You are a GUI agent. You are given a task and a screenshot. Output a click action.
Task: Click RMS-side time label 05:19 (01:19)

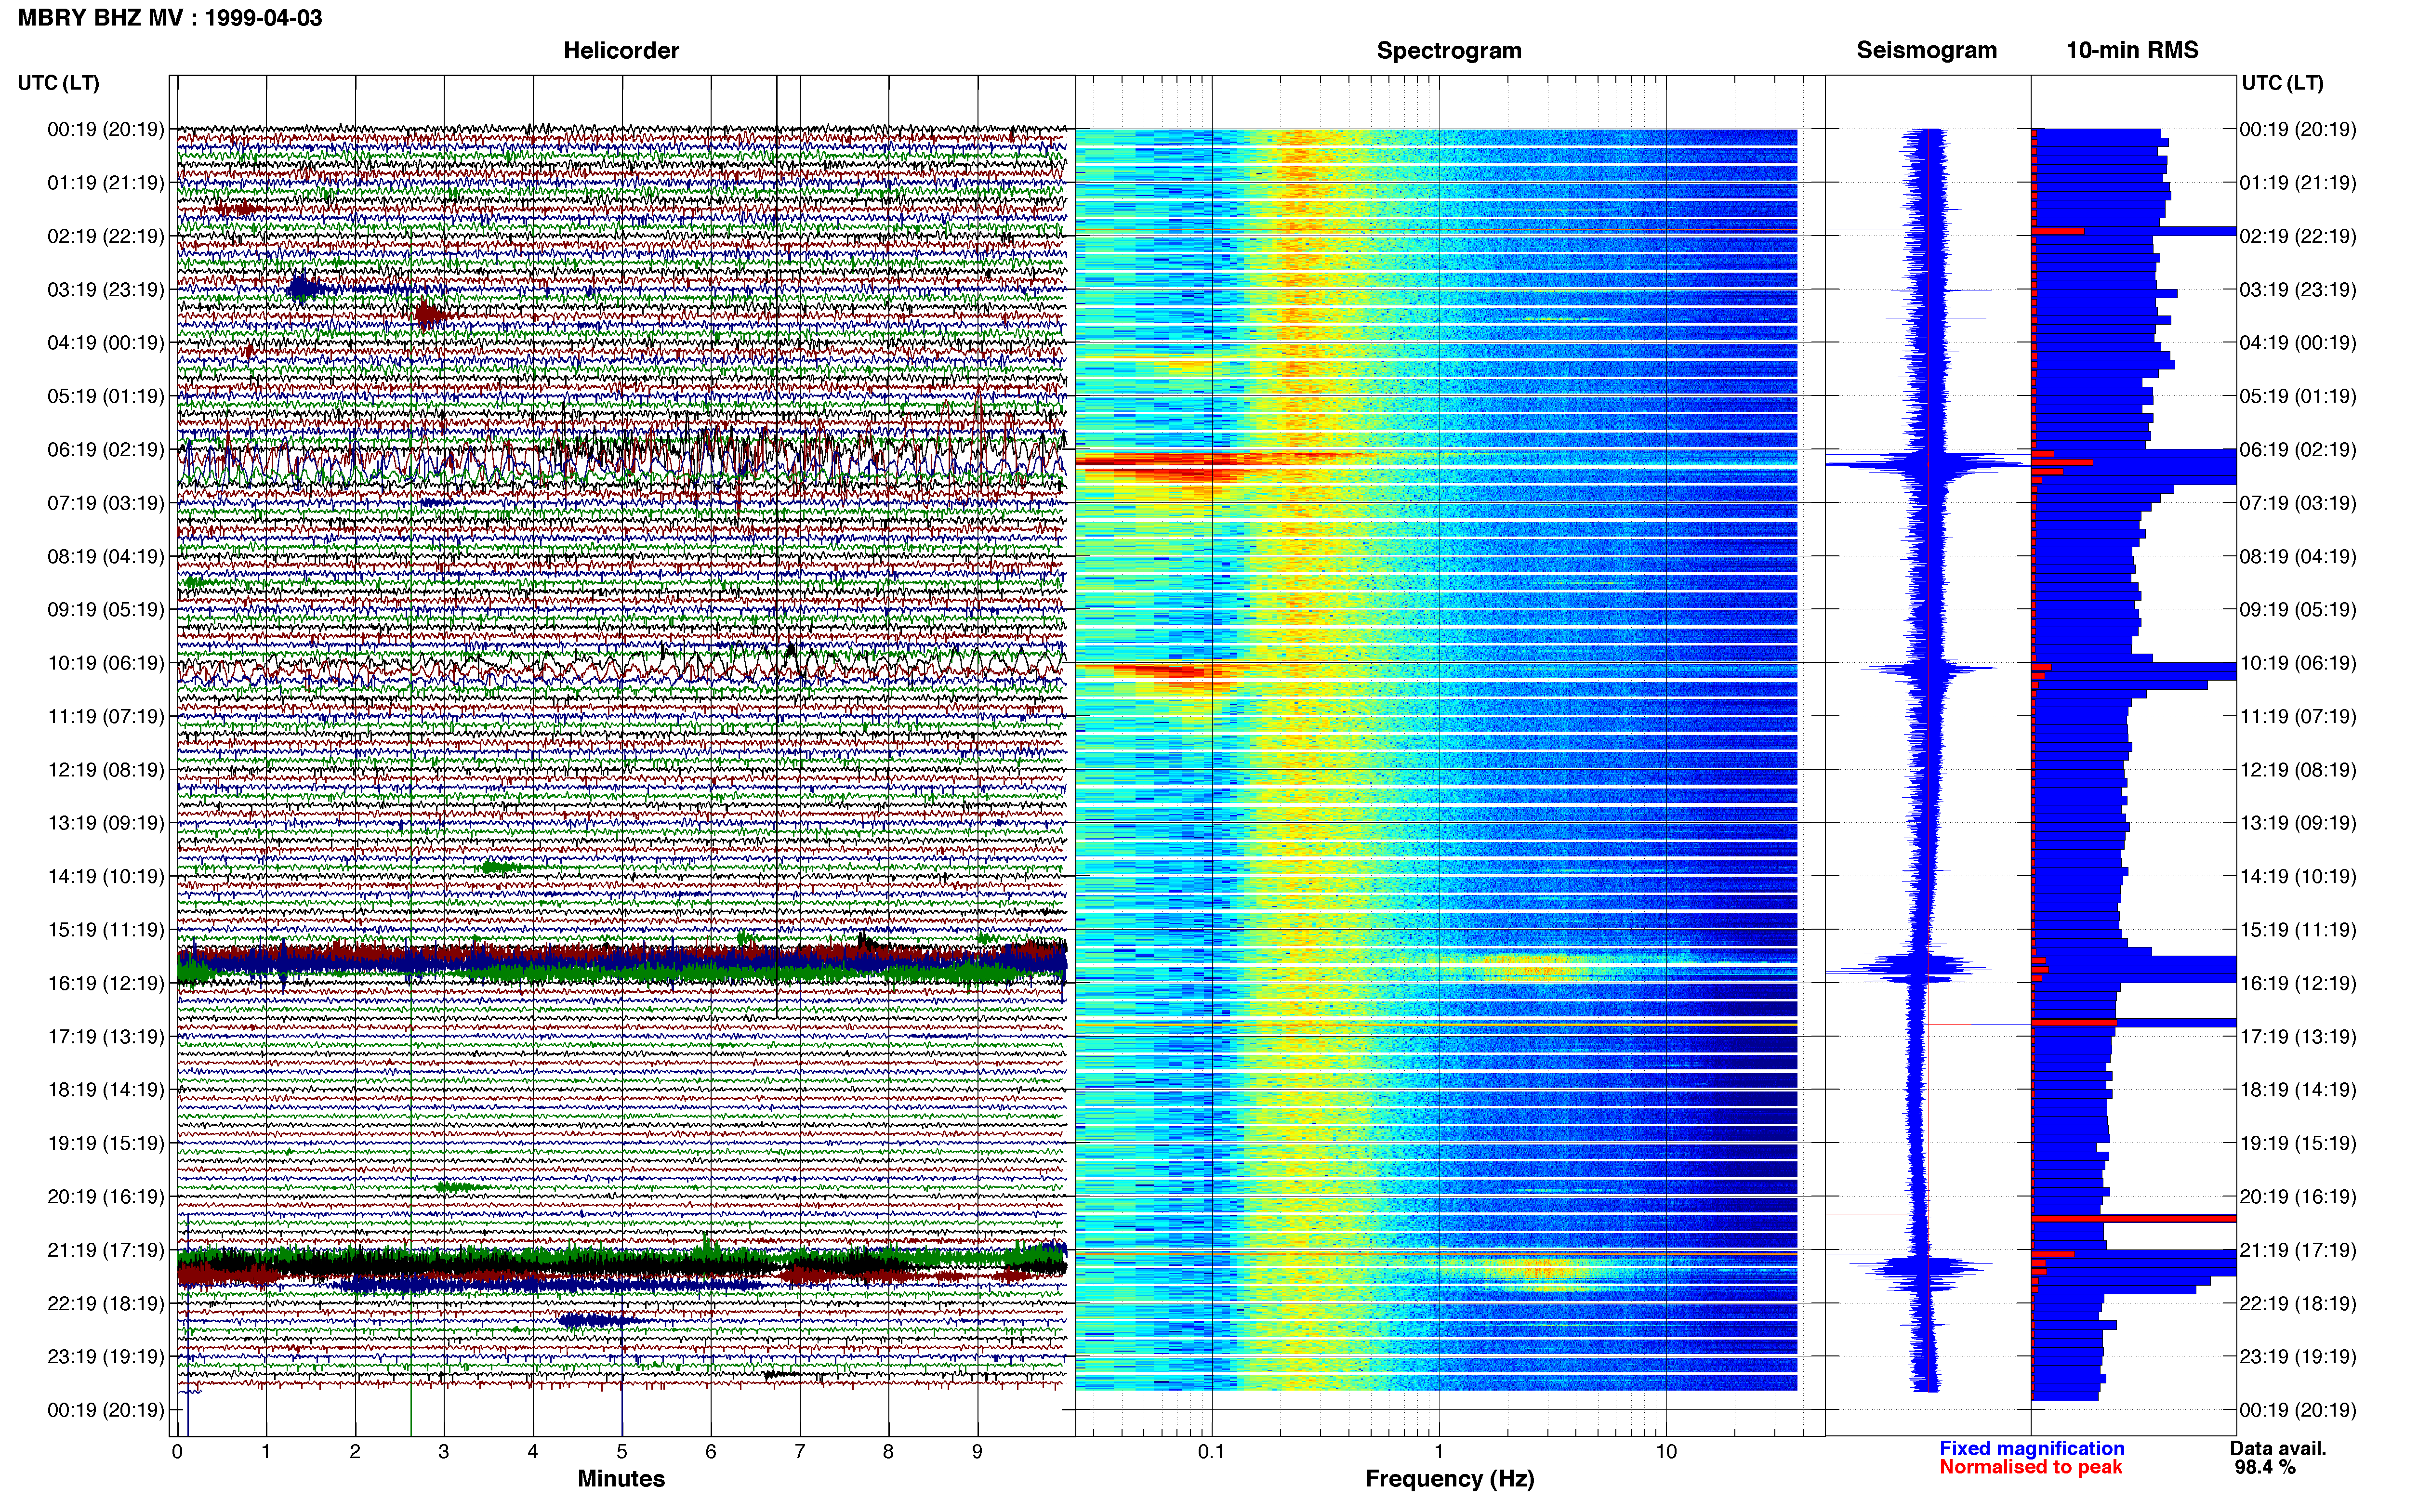click(x=2298, y=396)
